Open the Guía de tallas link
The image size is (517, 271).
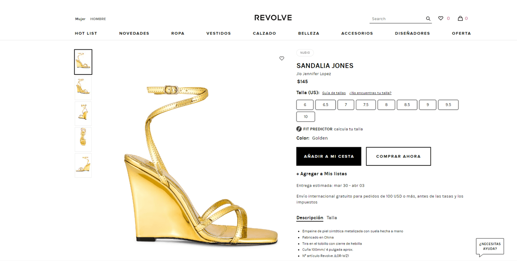coord(334,93)
